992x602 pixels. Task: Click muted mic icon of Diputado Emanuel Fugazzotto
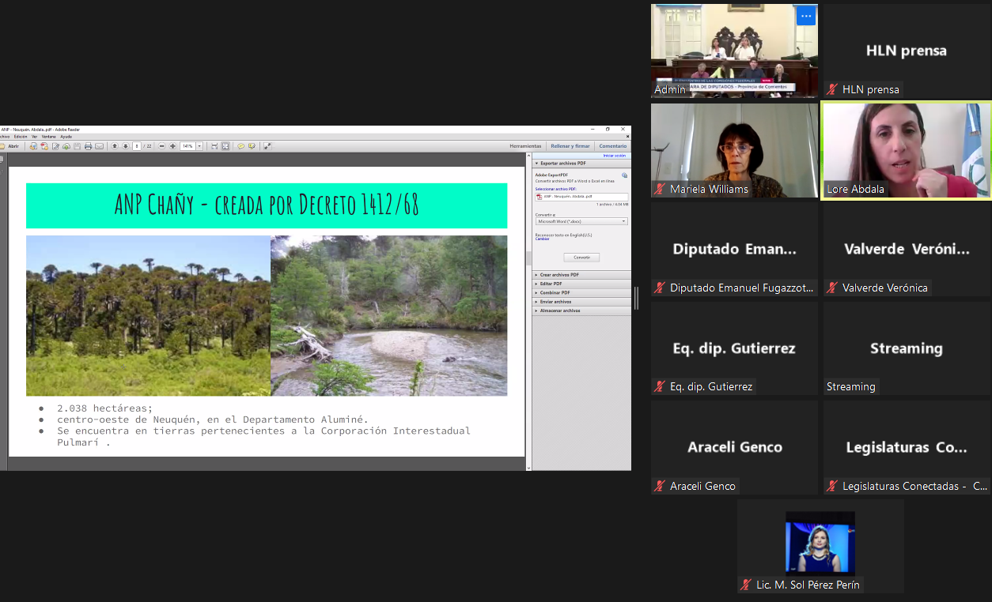660,288
